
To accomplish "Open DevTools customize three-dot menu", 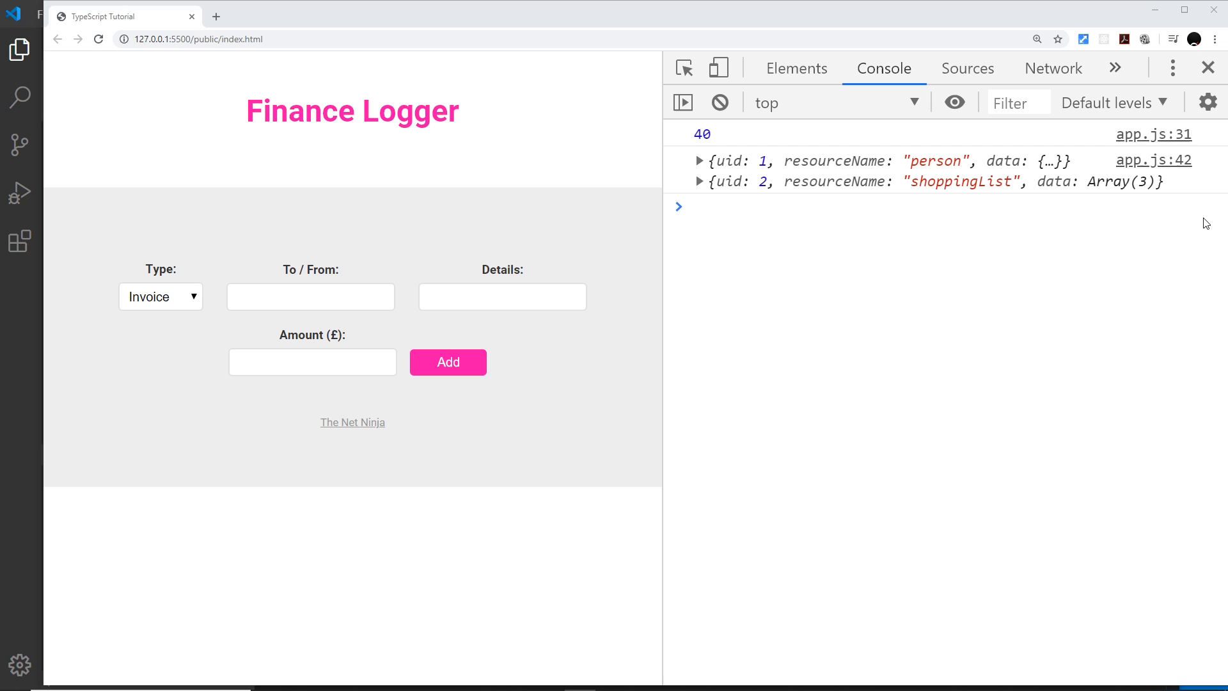I will tap(1173, 68).
